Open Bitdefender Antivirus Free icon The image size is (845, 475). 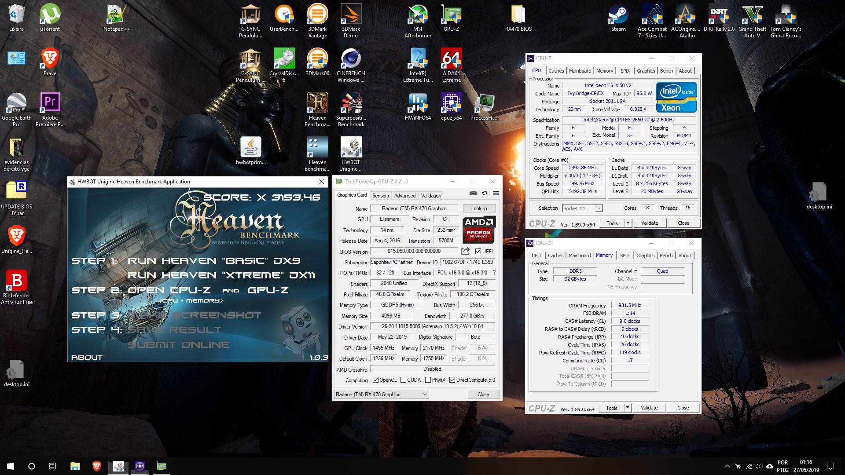click(16, 288)
